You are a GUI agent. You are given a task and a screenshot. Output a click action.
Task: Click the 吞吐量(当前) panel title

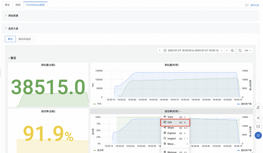click(48, 65)
